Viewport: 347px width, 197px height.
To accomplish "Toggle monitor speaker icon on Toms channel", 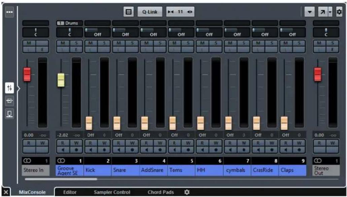I will pos(174,150).
